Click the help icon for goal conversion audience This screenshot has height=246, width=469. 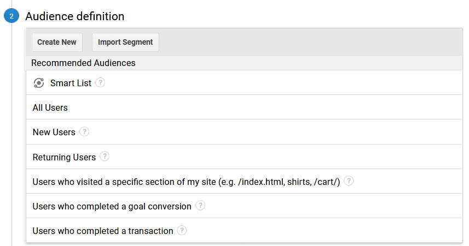coord(200,206)
